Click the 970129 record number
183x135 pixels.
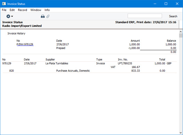(x=7, y=63)
